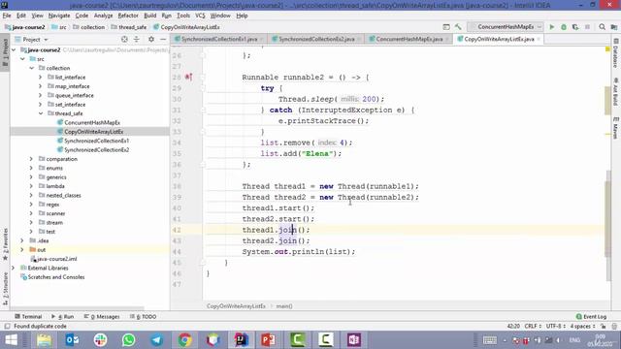Open File Explorer from the taskbar
The image size is (621, 349).
[x=45, y=340]
